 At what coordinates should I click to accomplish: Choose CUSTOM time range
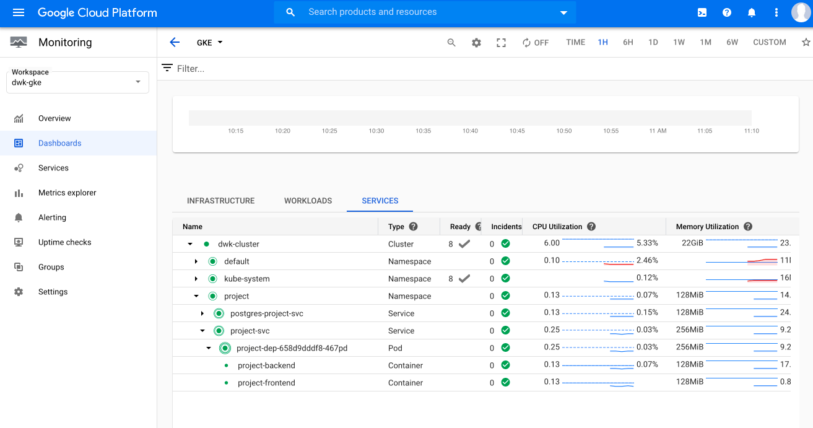(770, 43)
